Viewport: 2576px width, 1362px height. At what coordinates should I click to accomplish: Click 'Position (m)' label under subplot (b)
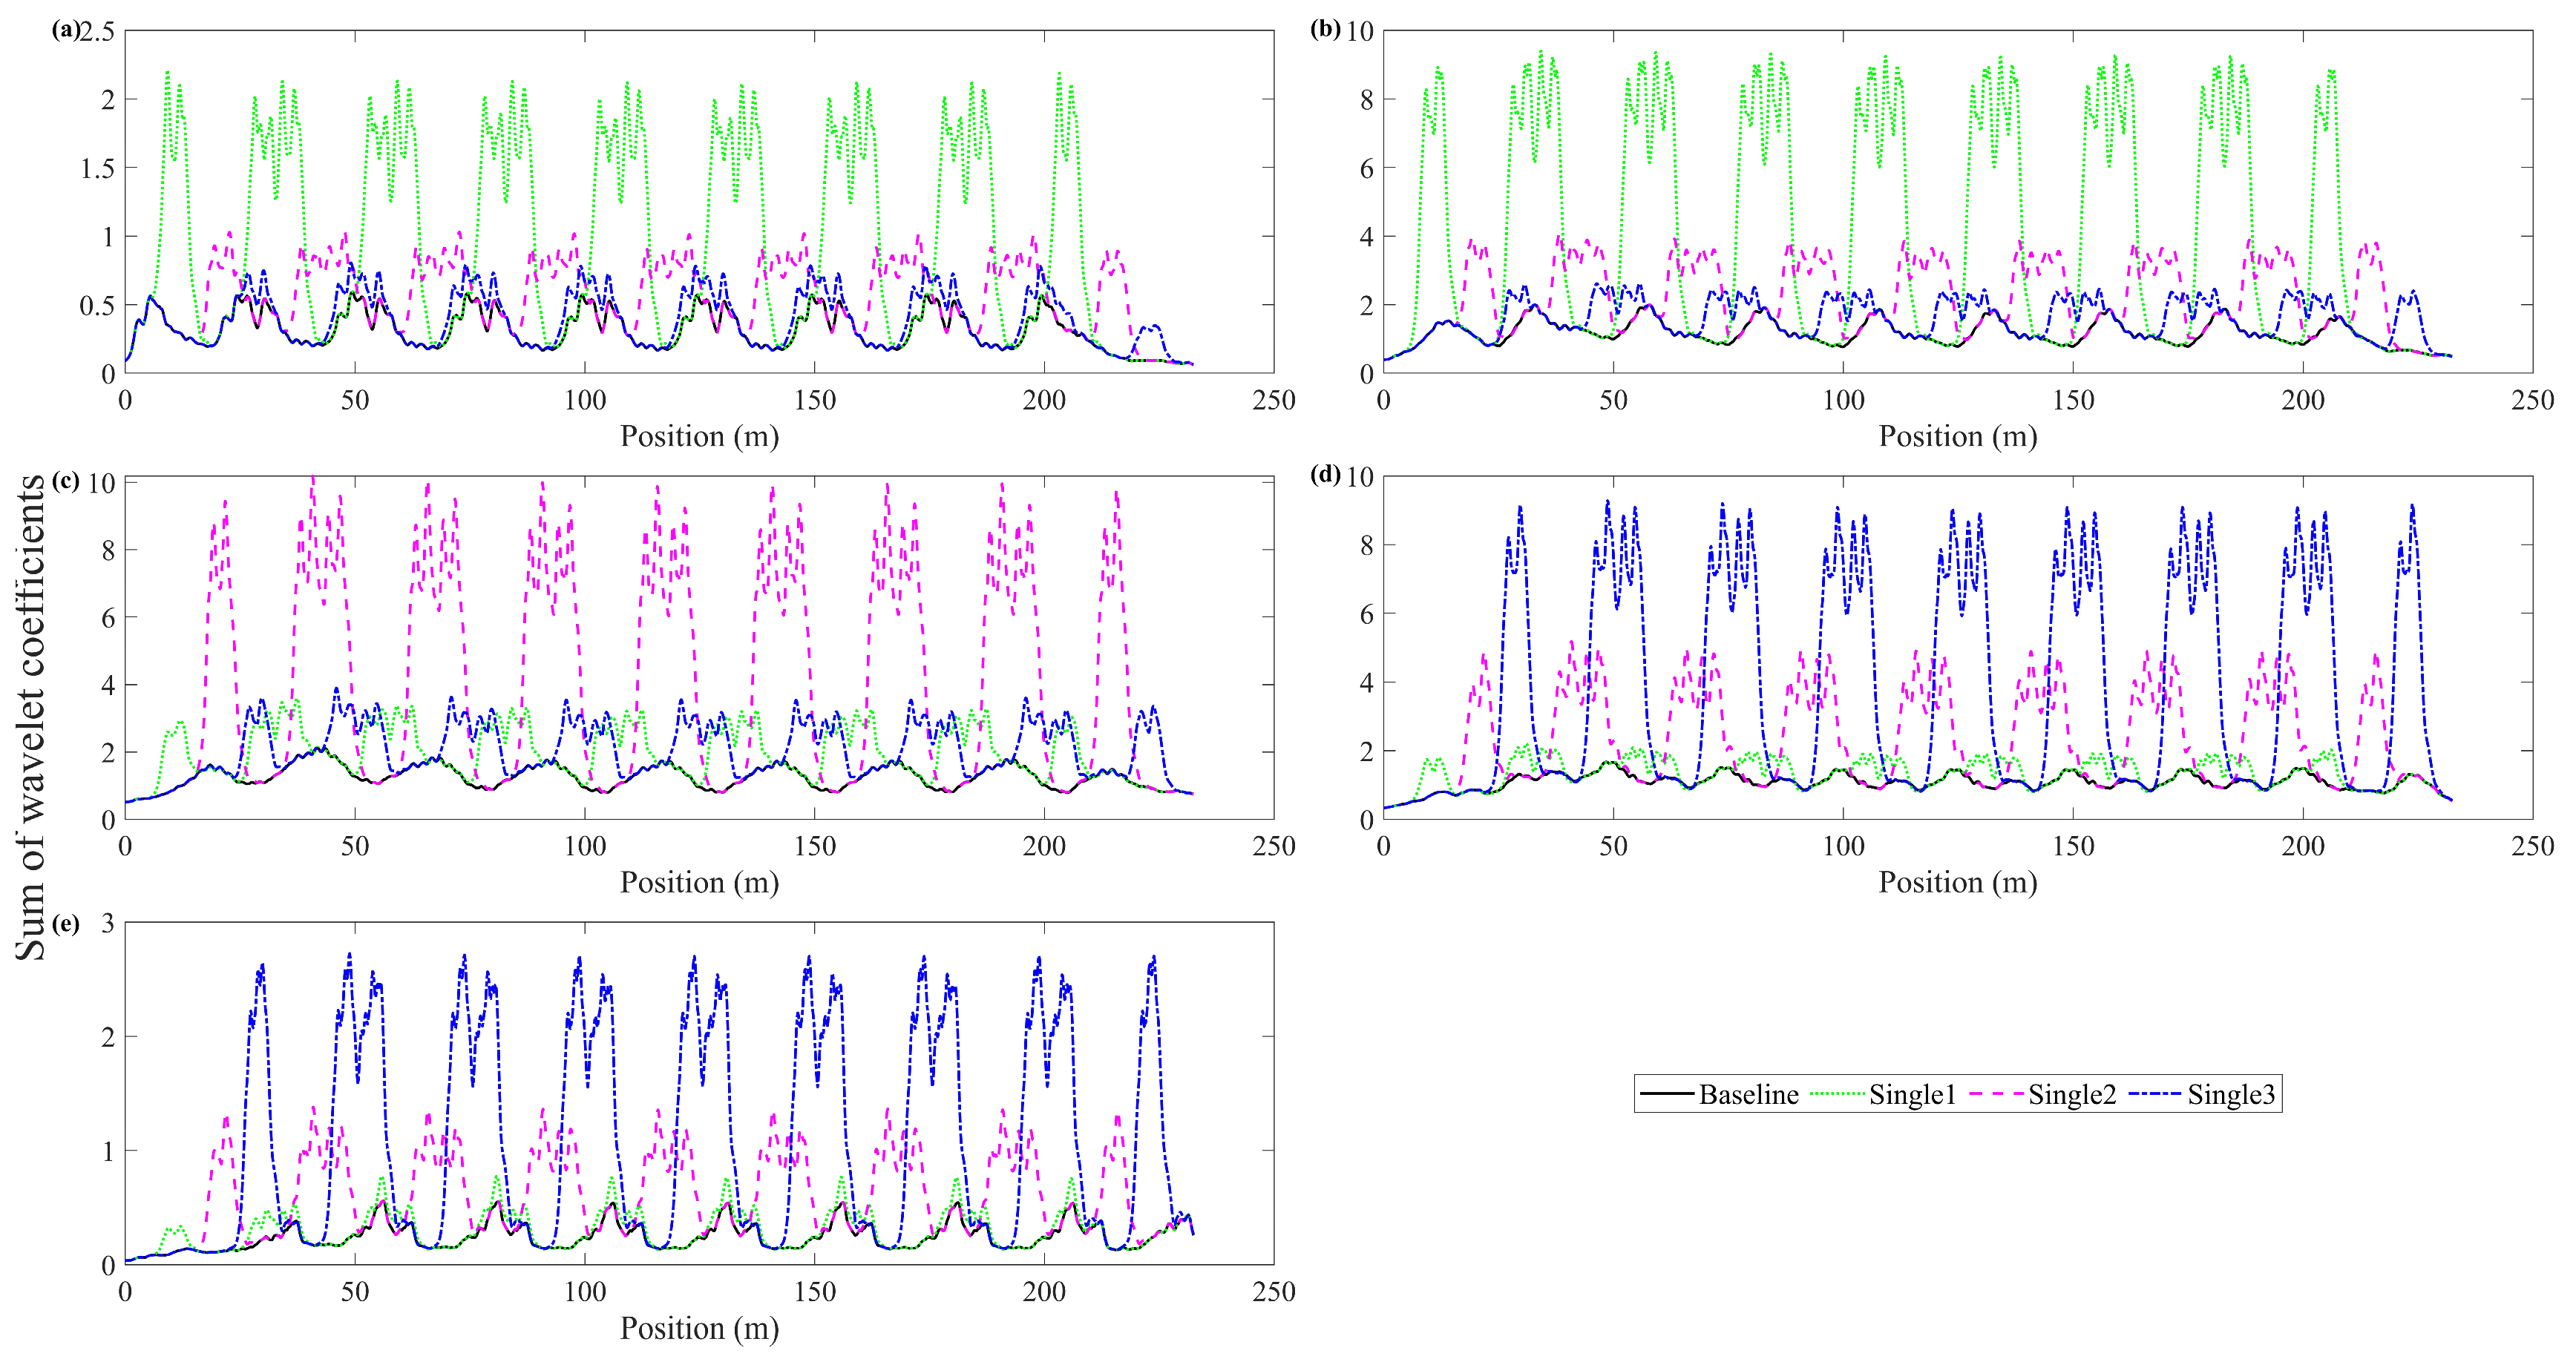1957,437
